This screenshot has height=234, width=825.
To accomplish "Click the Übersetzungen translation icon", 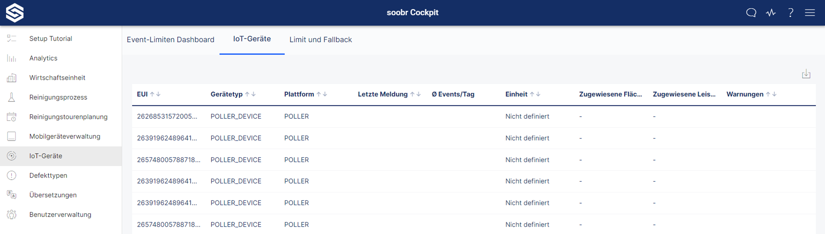I will click(x=12, y=195).
